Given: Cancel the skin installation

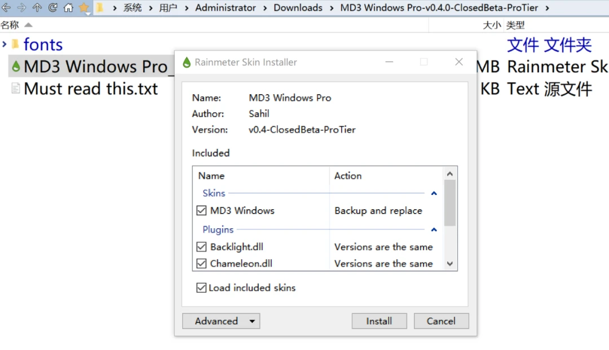Looking at the screenshot, I should 441,321.
